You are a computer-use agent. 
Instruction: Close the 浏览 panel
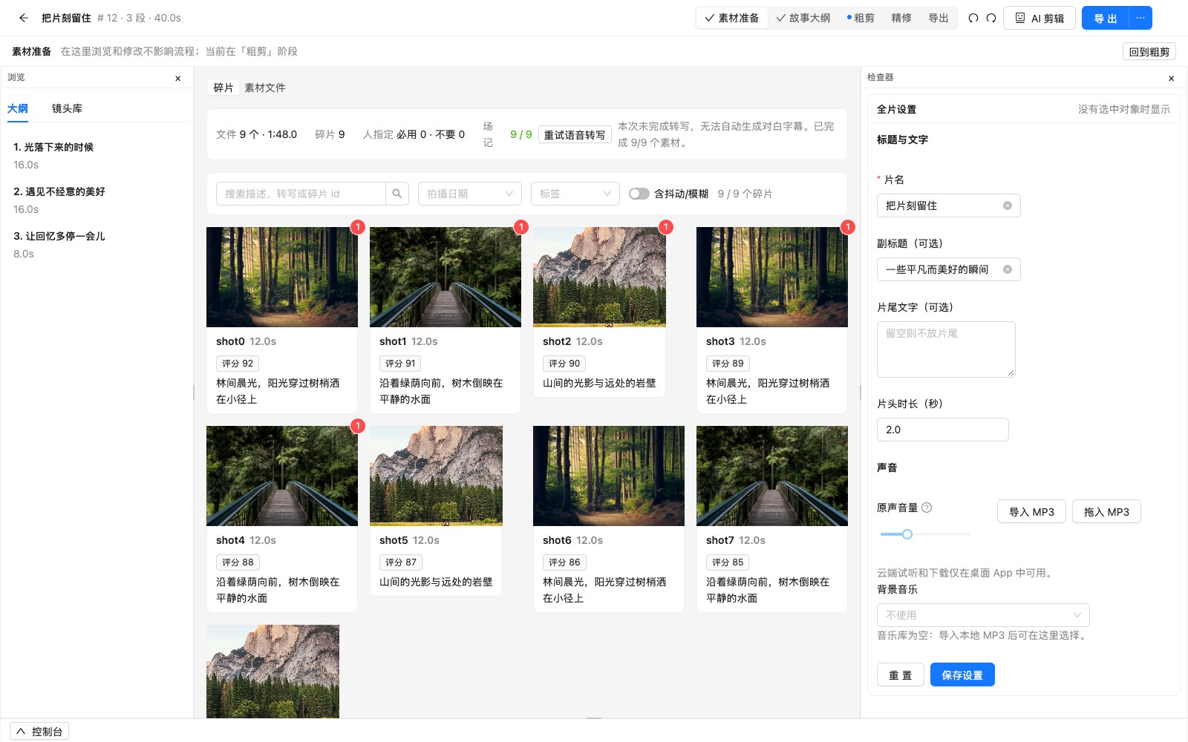[177, 78]
